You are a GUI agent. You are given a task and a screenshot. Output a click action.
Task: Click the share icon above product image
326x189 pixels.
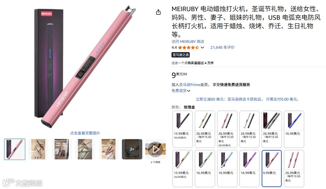(158, 12)
